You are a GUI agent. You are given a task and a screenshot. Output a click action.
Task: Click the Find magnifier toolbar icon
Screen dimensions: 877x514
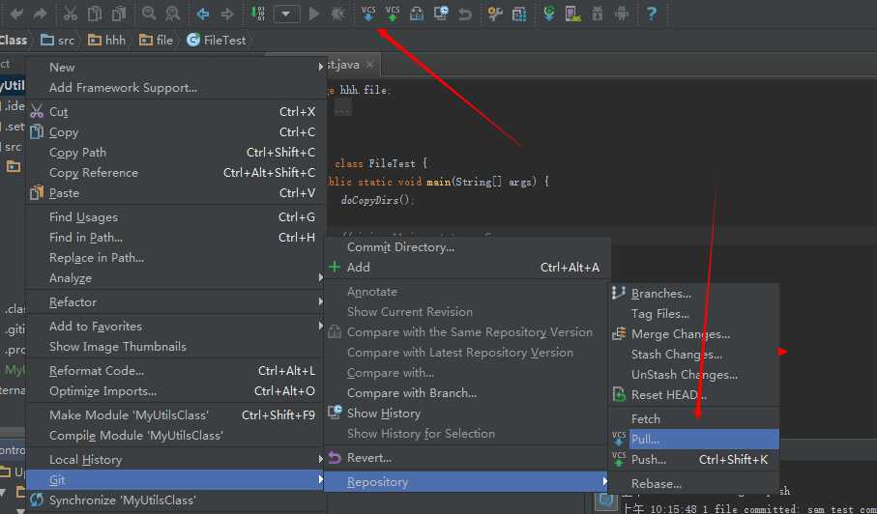pyautogui.click(x=149, y=14)
